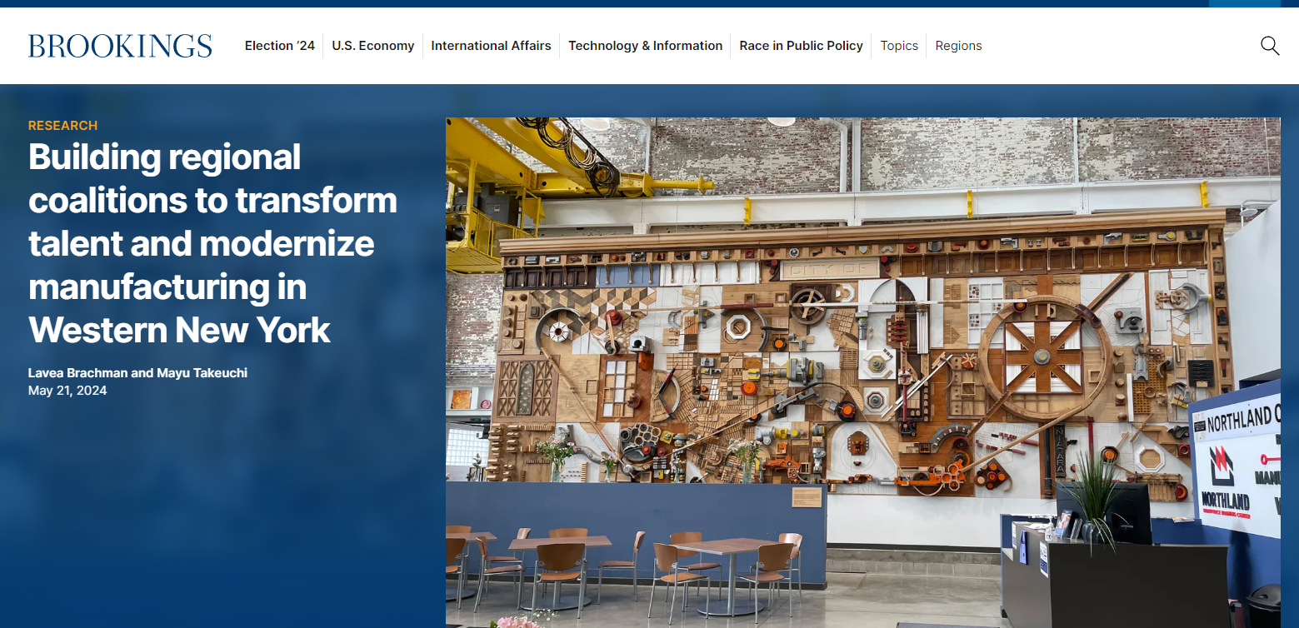Click the large wooden wheel in the mural
This screenshot has width=1299, height=628.
tap(1042, 356)
